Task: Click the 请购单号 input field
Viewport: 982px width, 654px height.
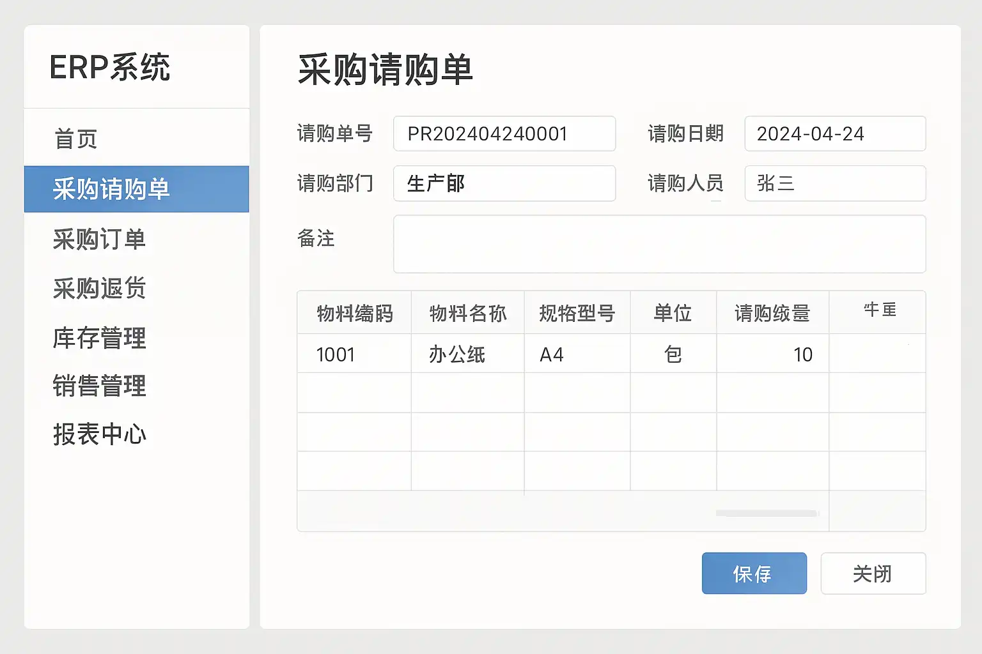Action: (x=504, y=133)
